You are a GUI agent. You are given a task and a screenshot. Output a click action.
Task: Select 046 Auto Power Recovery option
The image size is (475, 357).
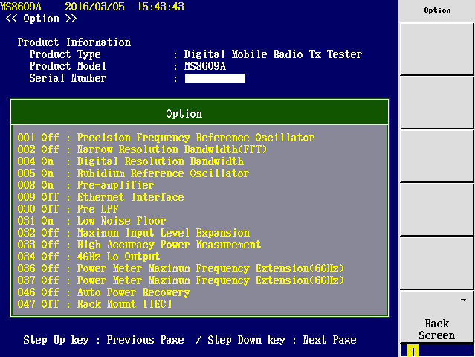(x=103, y=292)
